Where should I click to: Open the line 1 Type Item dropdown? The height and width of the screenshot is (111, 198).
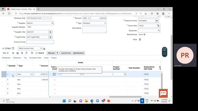coord(25,74)
